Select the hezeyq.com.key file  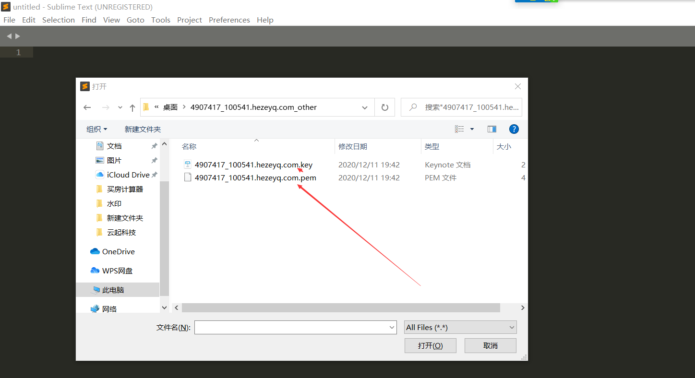coord(253,165)
